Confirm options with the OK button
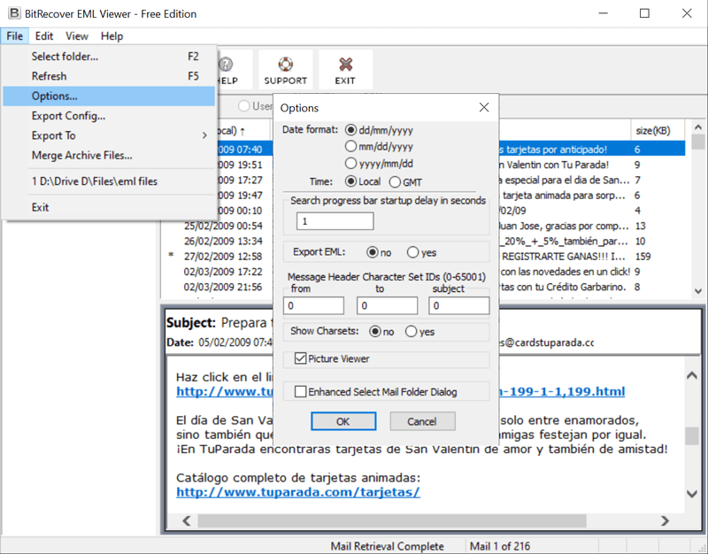The height and width of the screenshot is (554, 708). pos(343,421)
